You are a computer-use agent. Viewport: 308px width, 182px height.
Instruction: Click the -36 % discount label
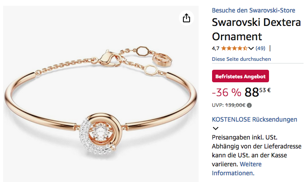point(226,92)
